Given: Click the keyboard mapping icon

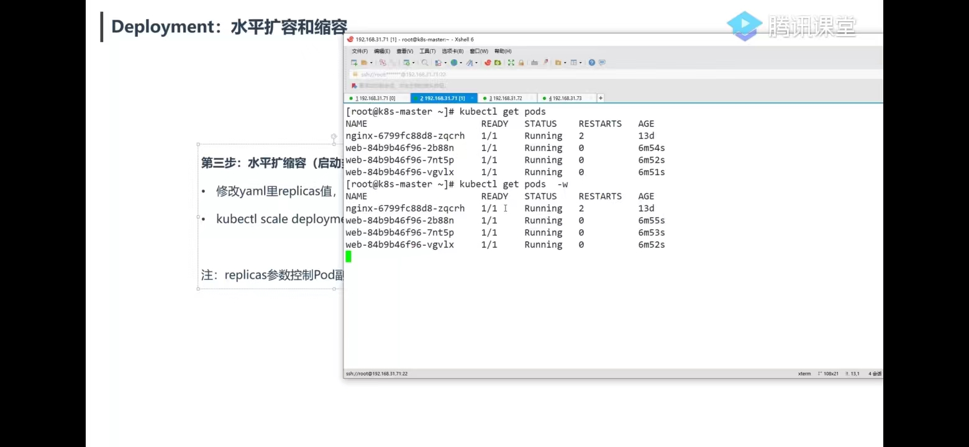Looking at the screenshot, I should click(535, 63).
